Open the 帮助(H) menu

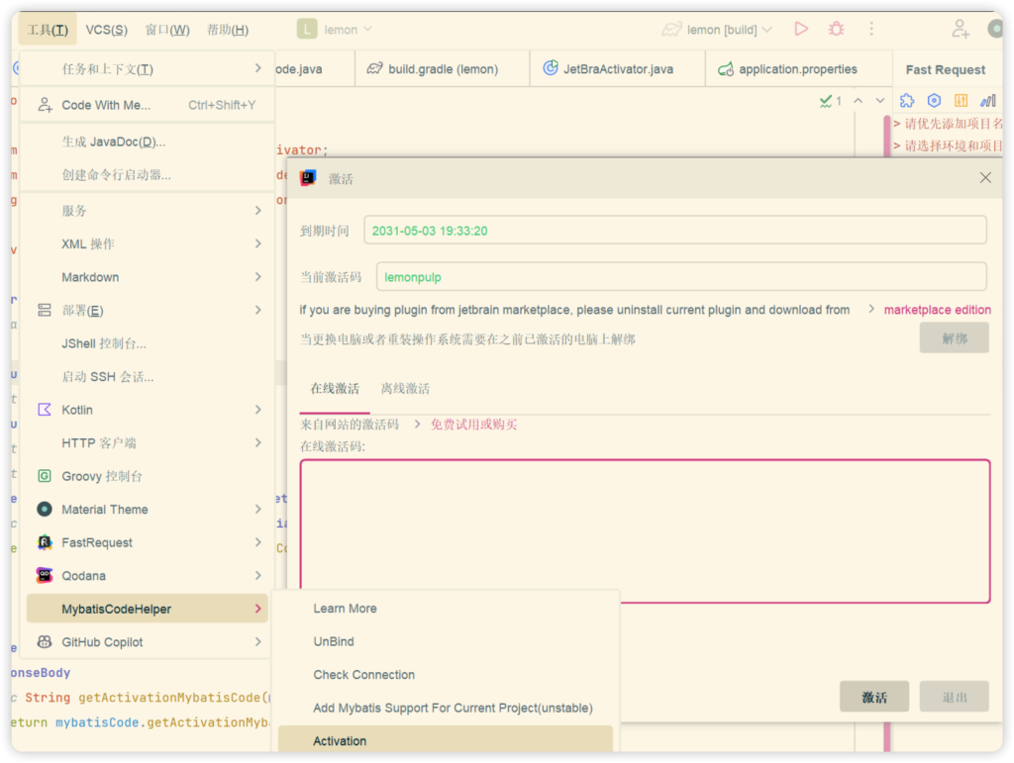[228, 30]
